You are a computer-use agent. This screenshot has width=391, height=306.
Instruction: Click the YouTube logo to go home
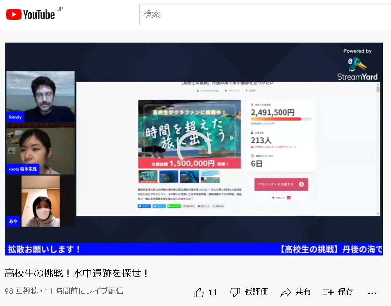(x=30, y=14)
